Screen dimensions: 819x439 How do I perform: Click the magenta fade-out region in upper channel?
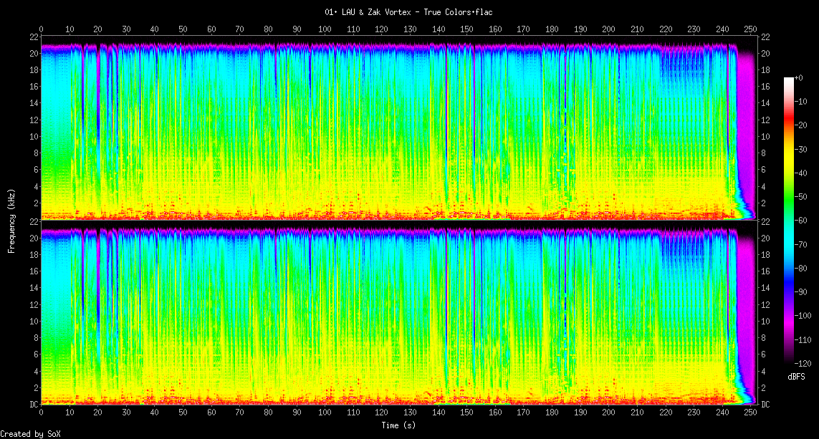point(747,129)
